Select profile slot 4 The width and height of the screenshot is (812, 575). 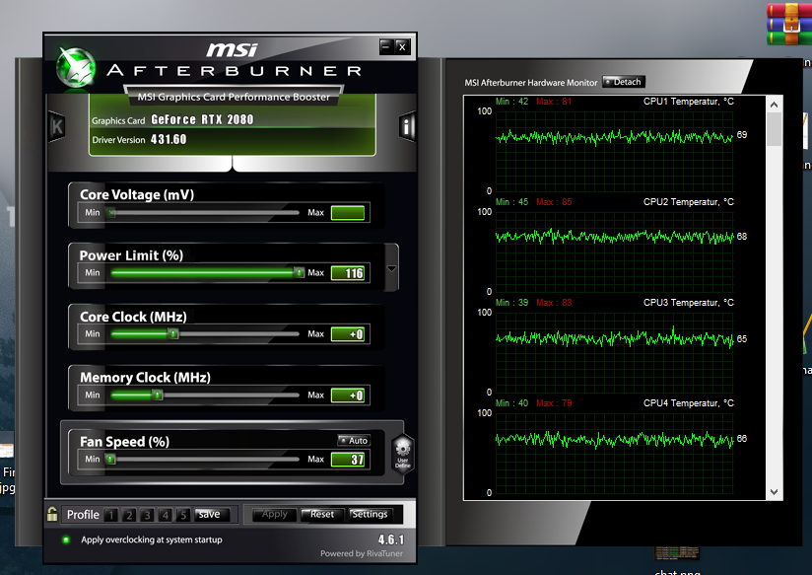[166, 514]
